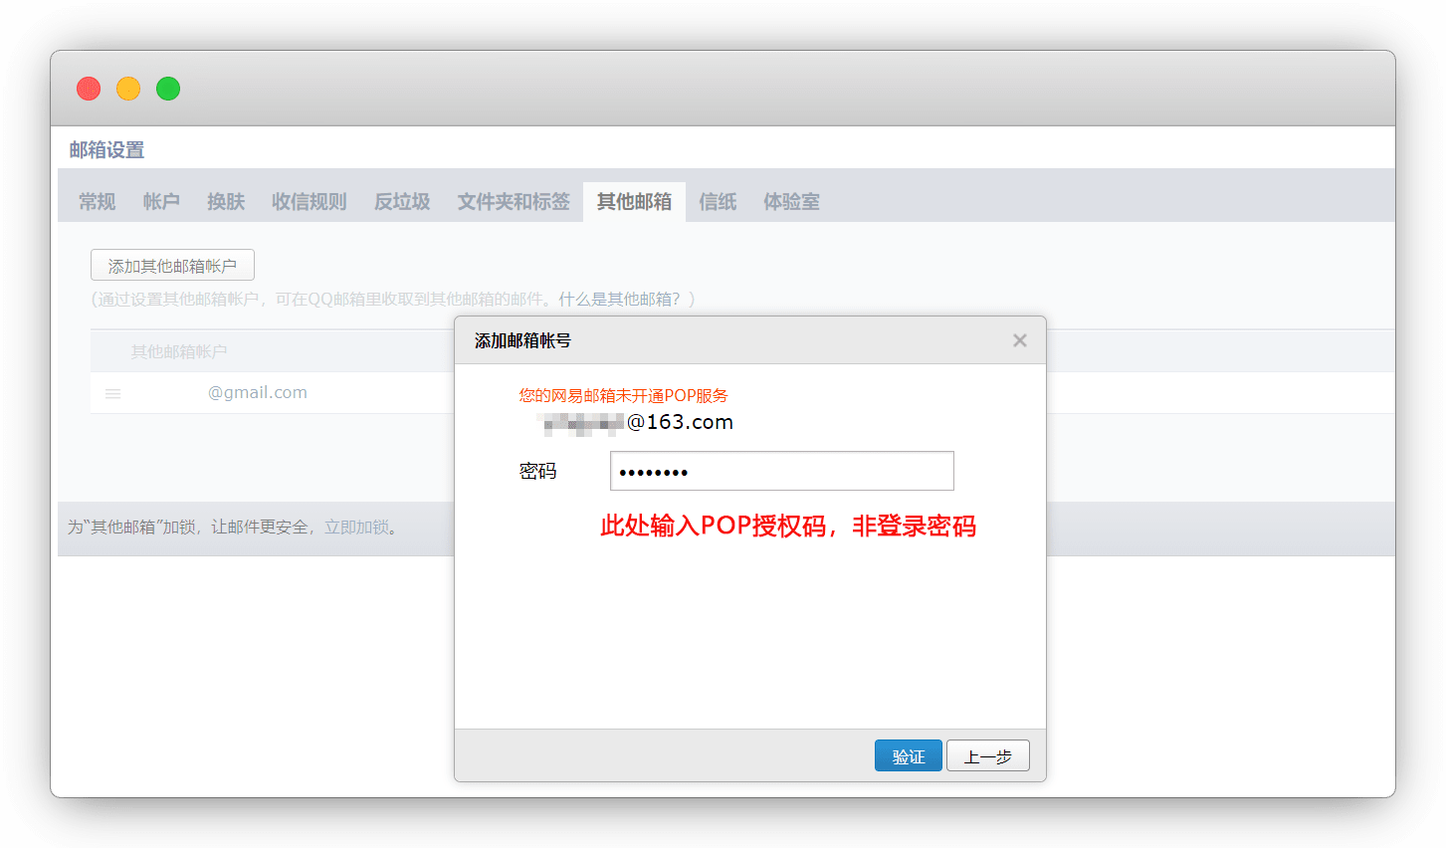The width and height of the screenshot is (1446, 848).
Task: Click the 立即加锁 link
Action: pyautogui.click(x=356, y=528)
